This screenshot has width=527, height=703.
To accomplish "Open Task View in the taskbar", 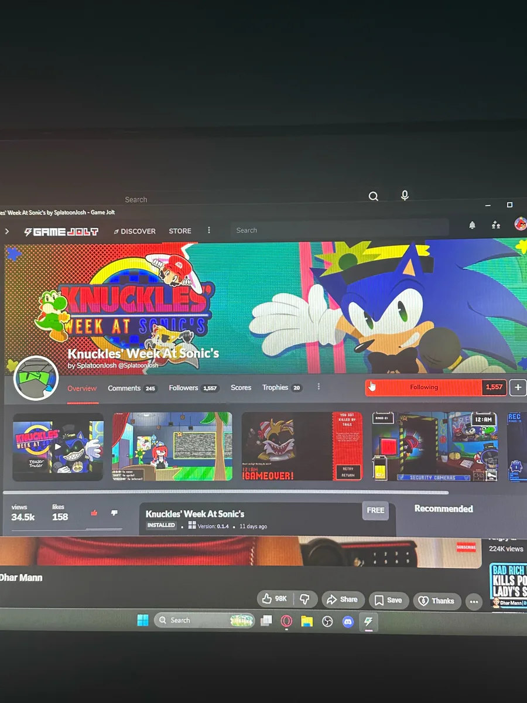I will [x=266, y=621].
